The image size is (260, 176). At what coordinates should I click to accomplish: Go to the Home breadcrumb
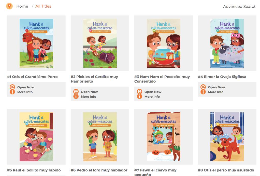tap(22, 6)
